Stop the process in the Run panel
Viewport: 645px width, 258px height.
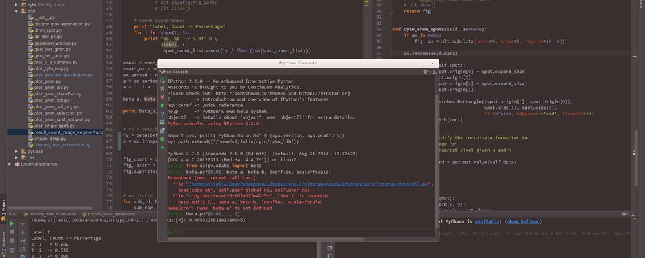[x=12, y=232]
